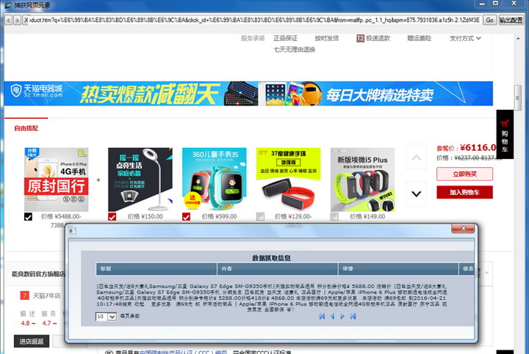Go back with the browser '<' button
The height and width of the screenshot is (354, 529).
(x=9, y=21)
